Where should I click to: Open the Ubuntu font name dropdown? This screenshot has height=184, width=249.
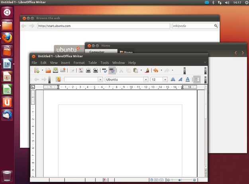[x=146, y=79]
